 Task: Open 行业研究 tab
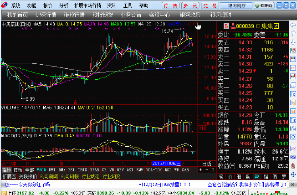[112, 177]
